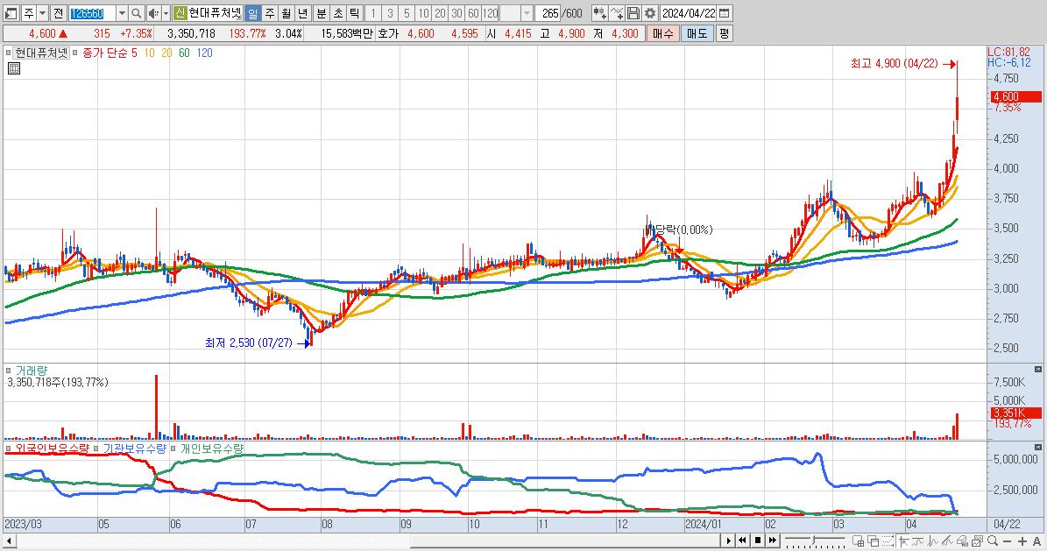Click the letter A text tool icon
The width and height of the screenshot is (1047, 551).
(1037, 541)
